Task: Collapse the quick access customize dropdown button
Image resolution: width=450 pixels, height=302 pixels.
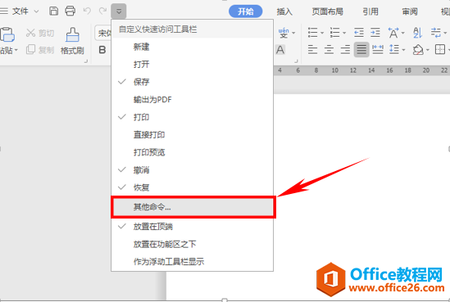Action: (x=119, y=11)
